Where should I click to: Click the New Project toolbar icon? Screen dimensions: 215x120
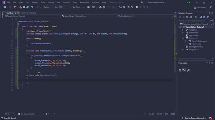click(x=15, y=7)
